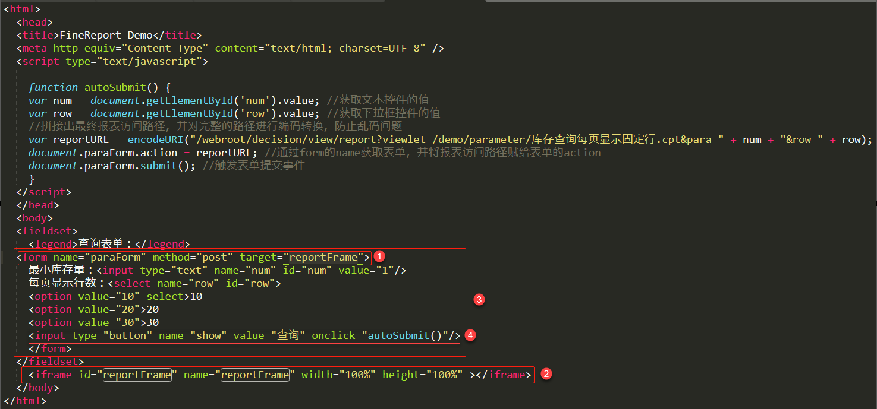Click the closing body tag
The width and height of the screenshot is (877, 409).
38,388
